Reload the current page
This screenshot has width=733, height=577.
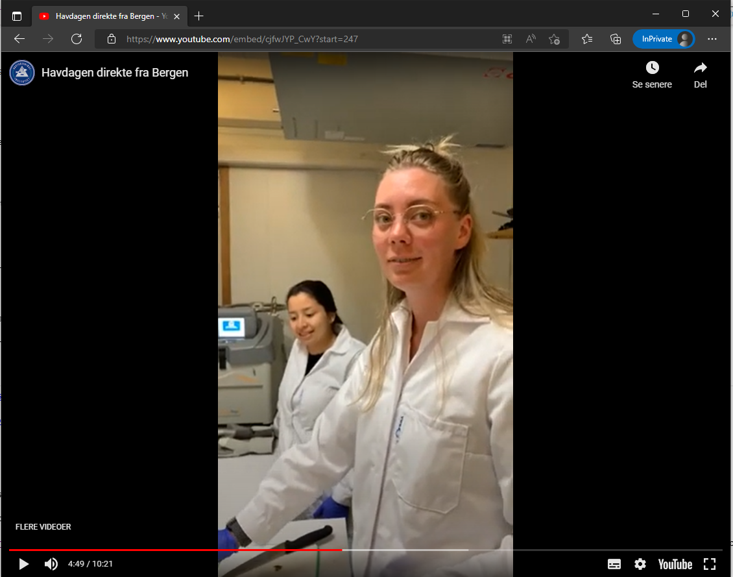[x=77, y=39]
